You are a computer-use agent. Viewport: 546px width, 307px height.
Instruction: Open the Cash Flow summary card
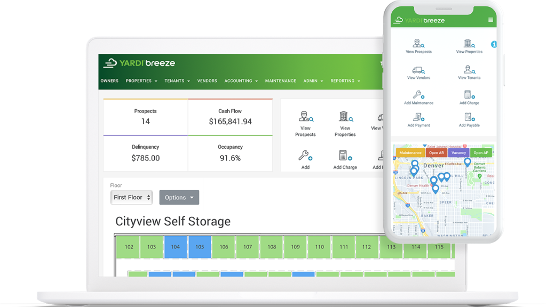[230, 117]
